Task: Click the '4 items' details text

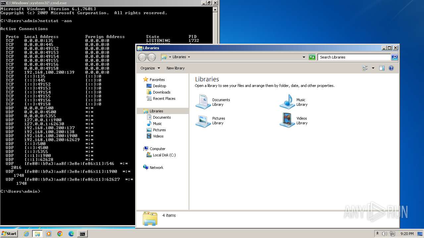Action: point(169,216)
